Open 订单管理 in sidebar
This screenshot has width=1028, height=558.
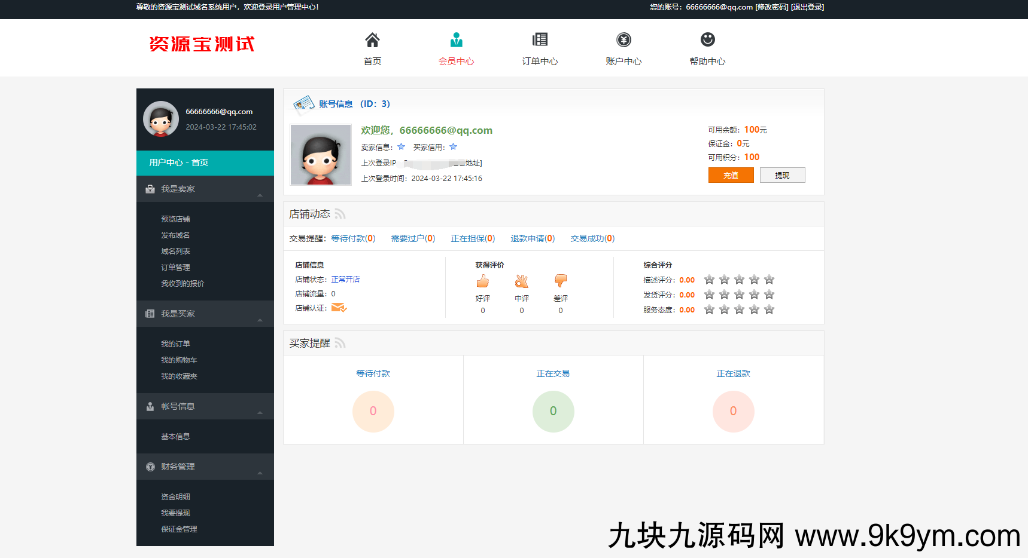tap(175, 268)
